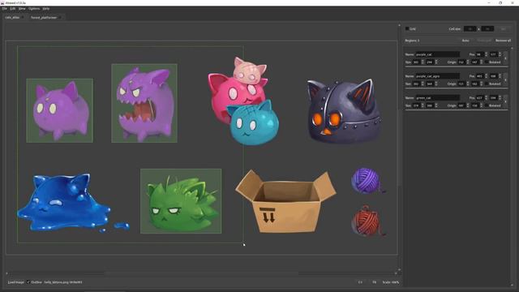Viewport: 519px width, 292px height.
Task: Click the Fit zoom button
Action: pos(374,282)
